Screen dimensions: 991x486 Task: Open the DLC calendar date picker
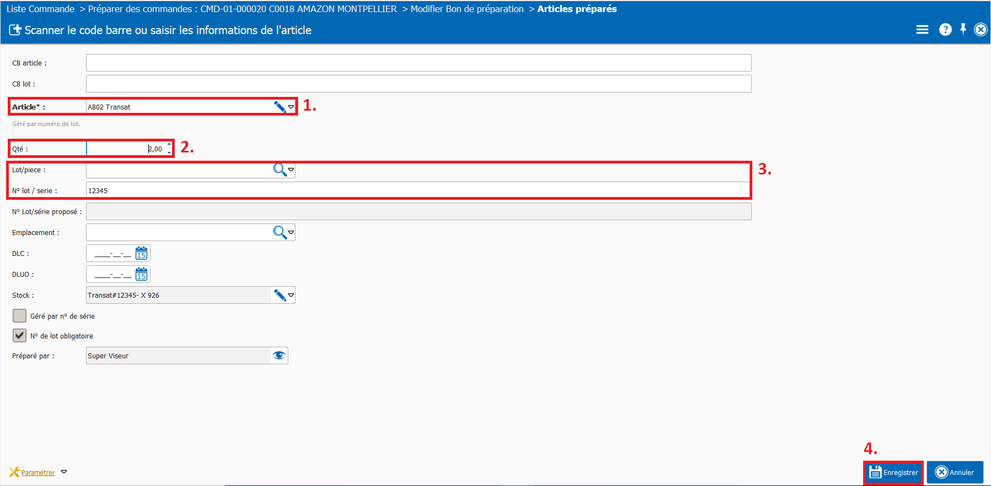click(x=142, y=254)
